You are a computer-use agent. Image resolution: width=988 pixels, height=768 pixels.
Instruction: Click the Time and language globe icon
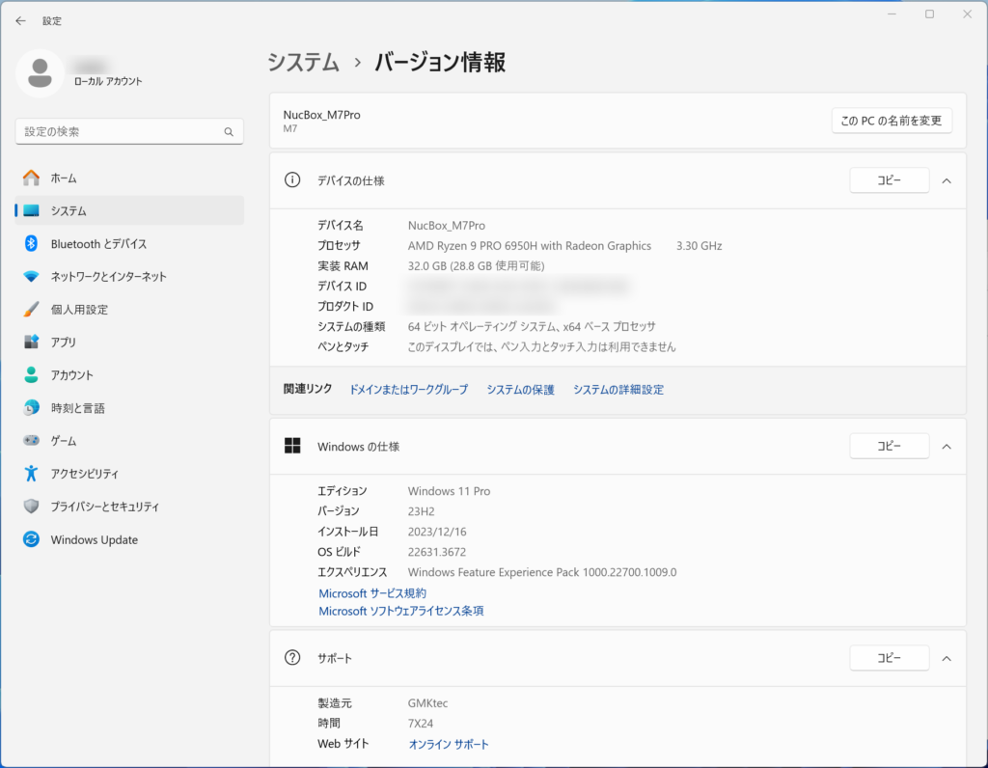tap(31, 407)
